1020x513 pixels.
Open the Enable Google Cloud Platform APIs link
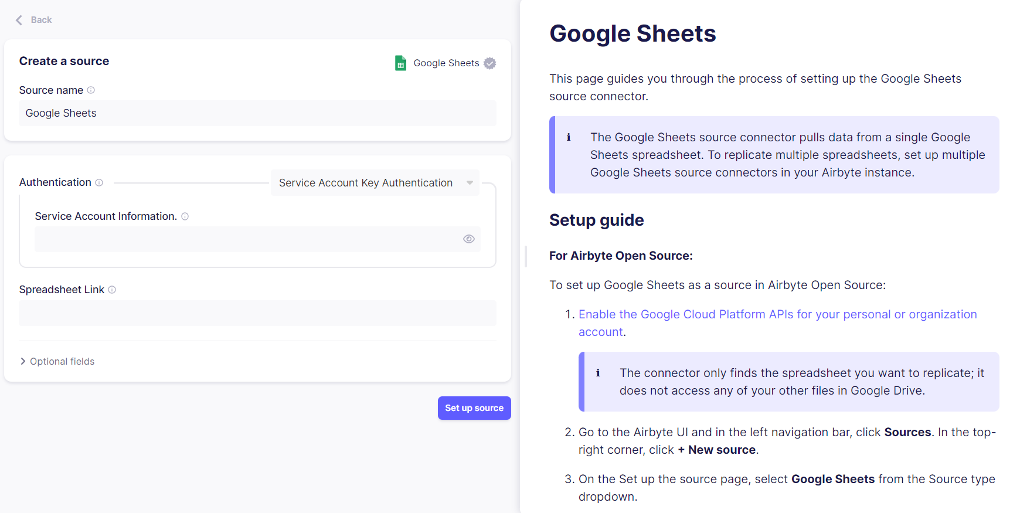777,315
